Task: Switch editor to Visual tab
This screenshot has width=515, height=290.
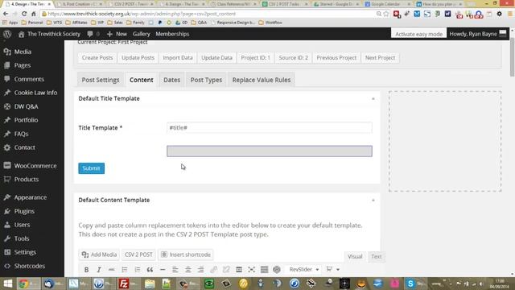Action: pyautogui.click(x=355, y=256)
